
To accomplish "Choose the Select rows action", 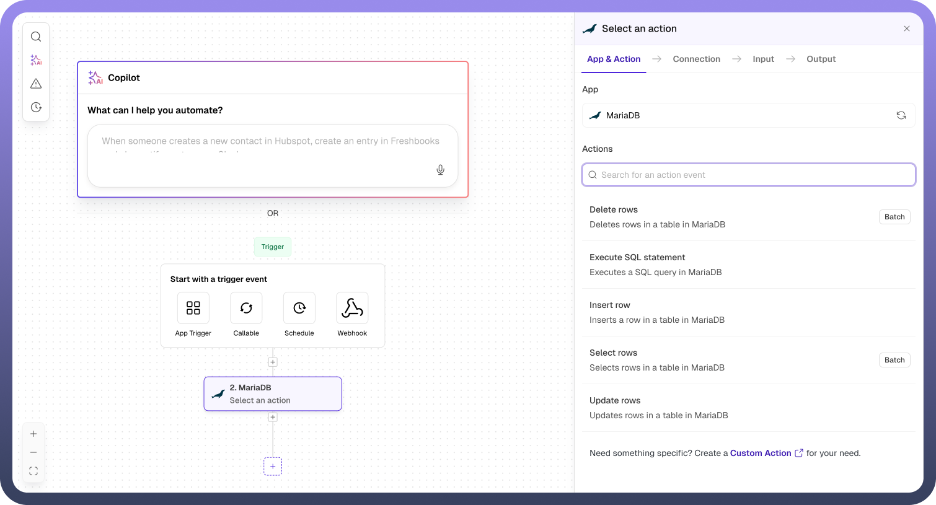I will [749, 360].
